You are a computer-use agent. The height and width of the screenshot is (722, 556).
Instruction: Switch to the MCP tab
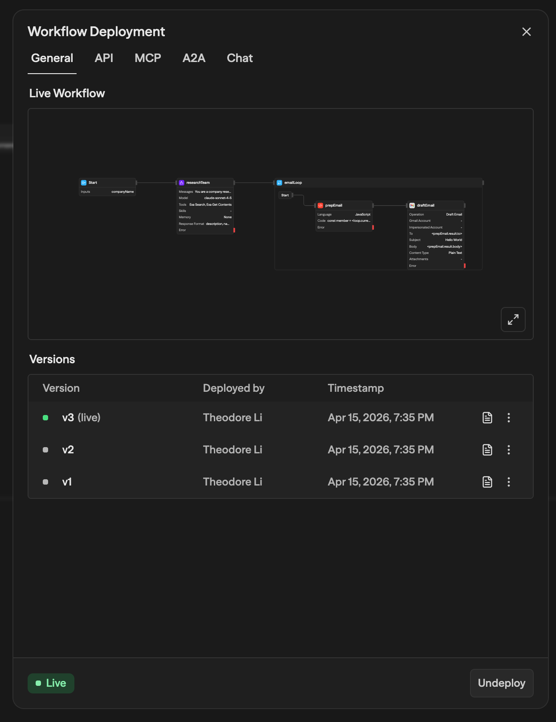[148, 58]
